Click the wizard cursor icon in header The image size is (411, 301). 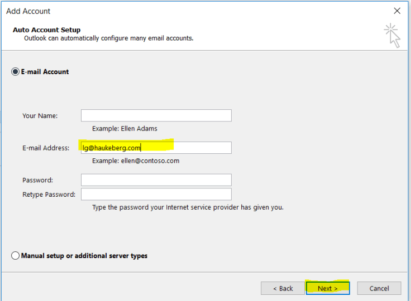click(393, 35)
